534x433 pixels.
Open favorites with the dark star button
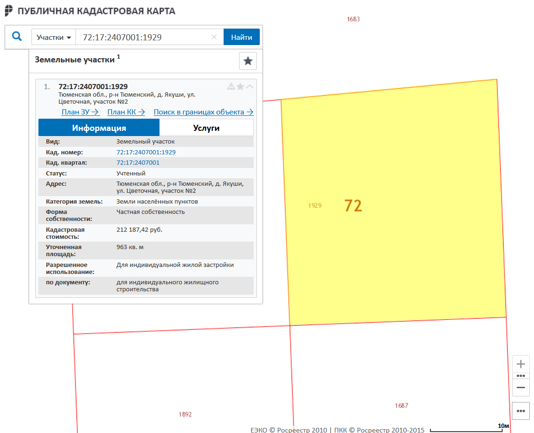point(248,61)
